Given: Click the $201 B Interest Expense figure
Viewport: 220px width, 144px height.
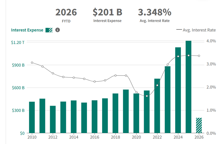Looking at the screenshot, I should tap(107, 12).
